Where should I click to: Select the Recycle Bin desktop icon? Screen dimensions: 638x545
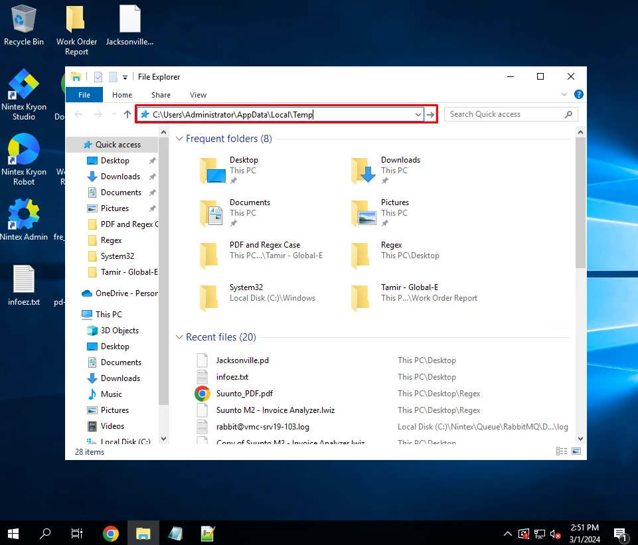click(x=24, y=25)
